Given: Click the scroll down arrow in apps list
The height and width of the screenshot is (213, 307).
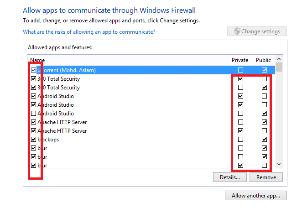Looking at the screenshot, I should 279,164.
